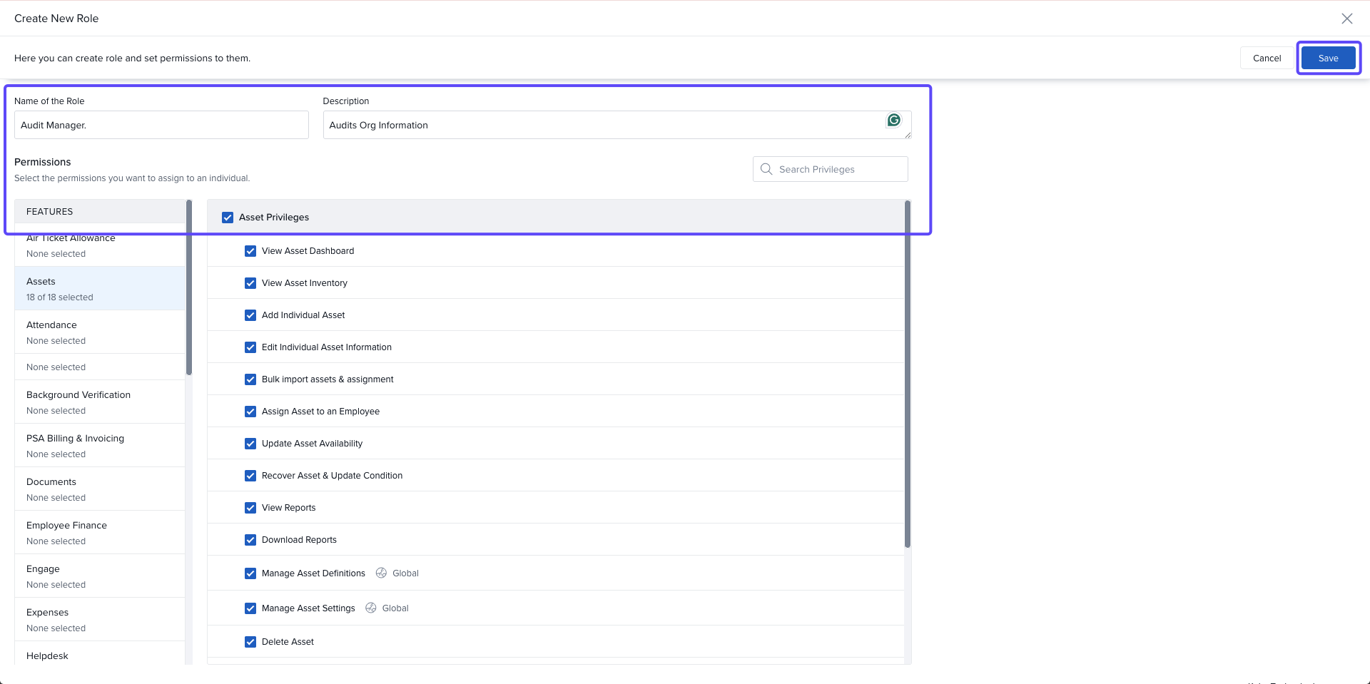
Task: Click the Cancel button
Action: (1267, 58)
